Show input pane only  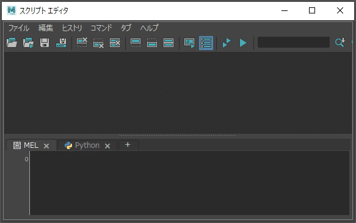click(x=152, y=43)
